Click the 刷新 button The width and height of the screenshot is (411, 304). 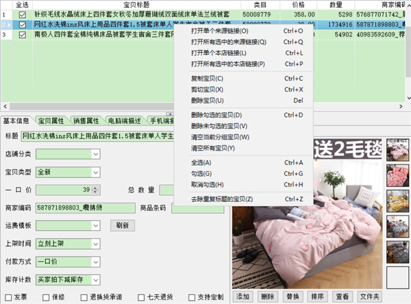pyautogui.click(x=123, y=225)
